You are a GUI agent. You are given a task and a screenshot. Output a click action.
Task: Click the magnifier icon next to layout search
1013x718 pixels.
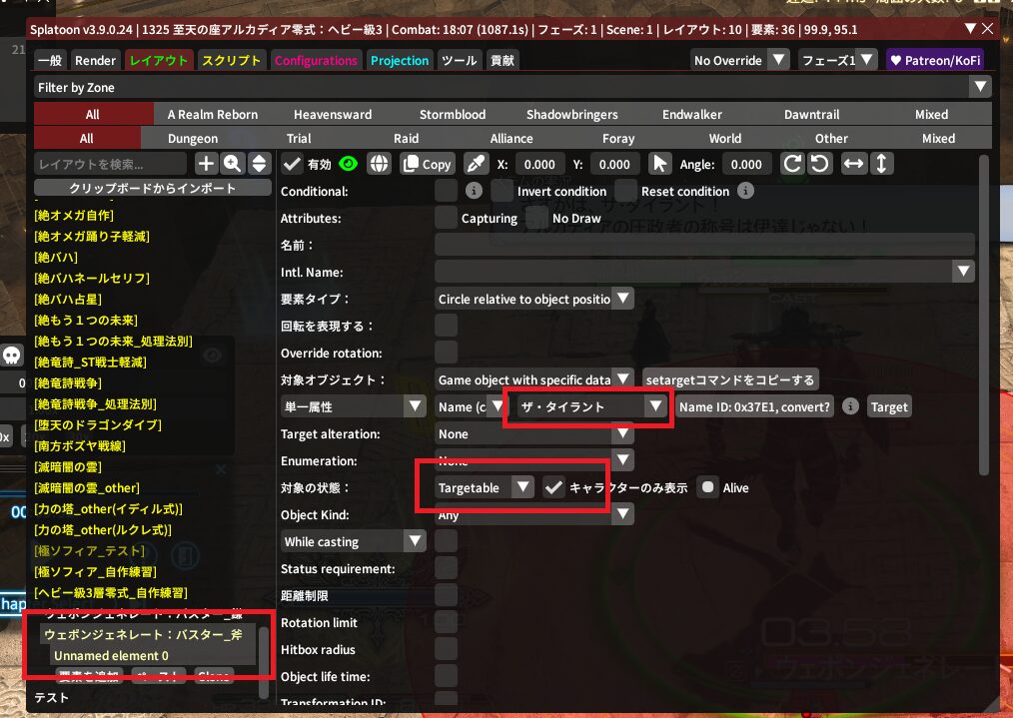click(232, 164)
